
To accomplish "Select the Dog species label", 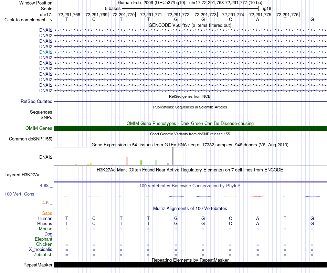I will [x=48, y=234].
